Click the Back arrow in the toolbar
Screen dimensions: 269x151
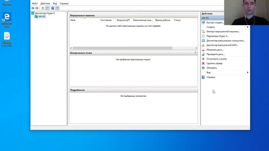click(33, 8)
